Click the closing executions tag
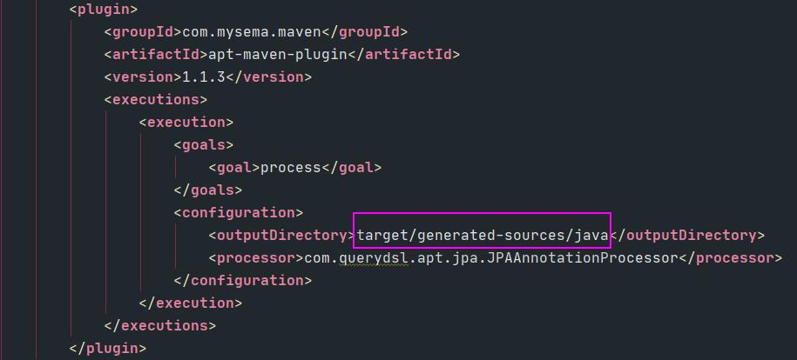The height and width of the screenshot is (360, 797). 159,326
